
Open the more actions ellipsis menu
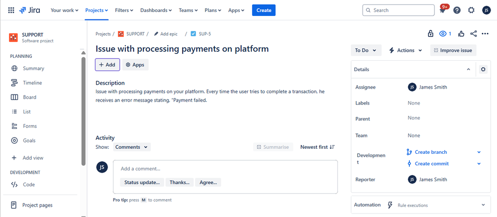485,34
